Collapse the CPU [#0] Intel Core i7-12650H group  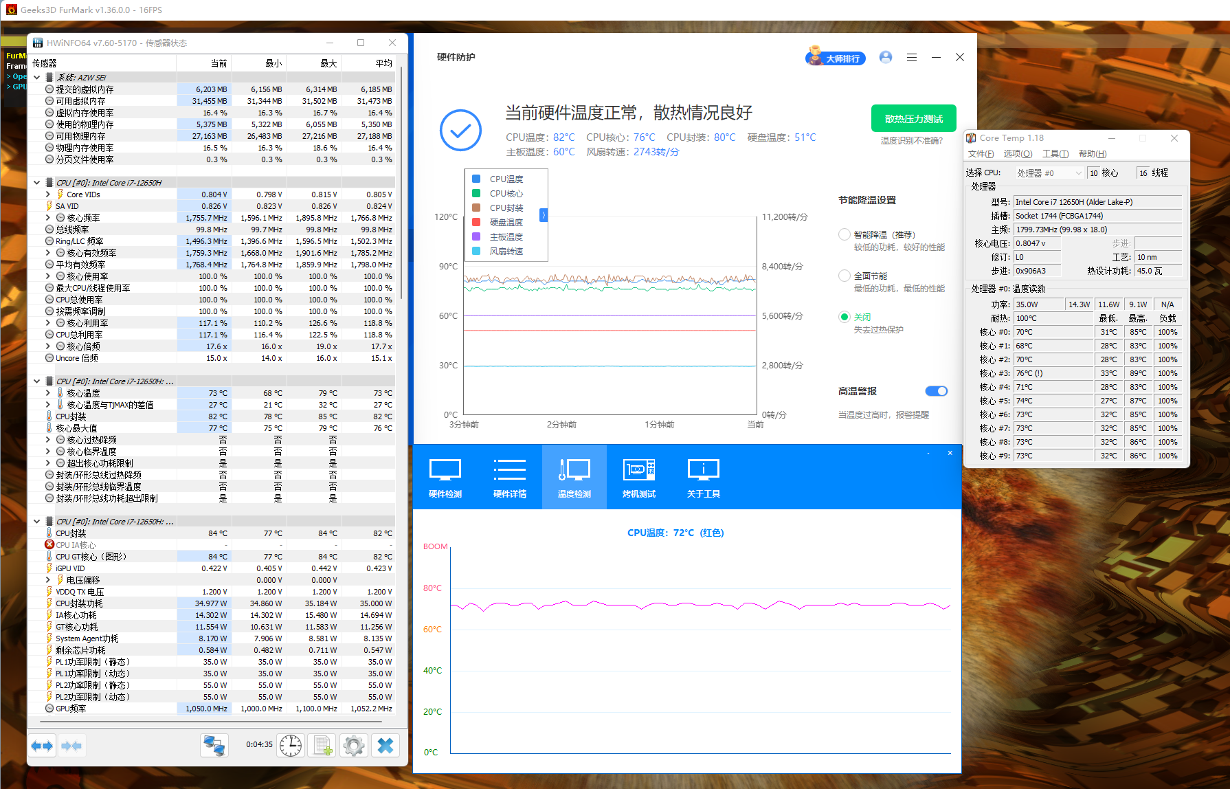[36, 181]
